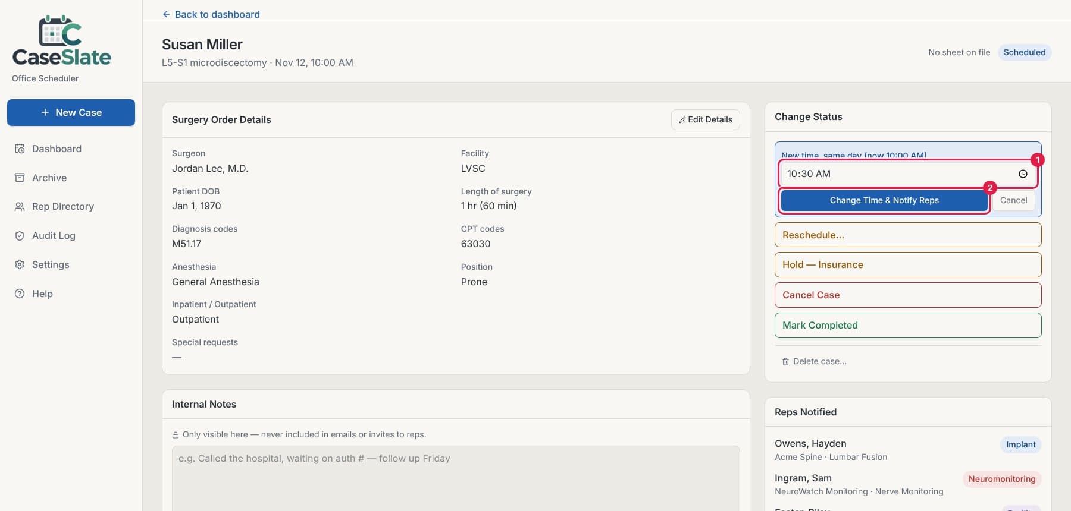1071x511 pixels.
Task: Open Rep Directory from the sidebar
Action: (63, 206)
